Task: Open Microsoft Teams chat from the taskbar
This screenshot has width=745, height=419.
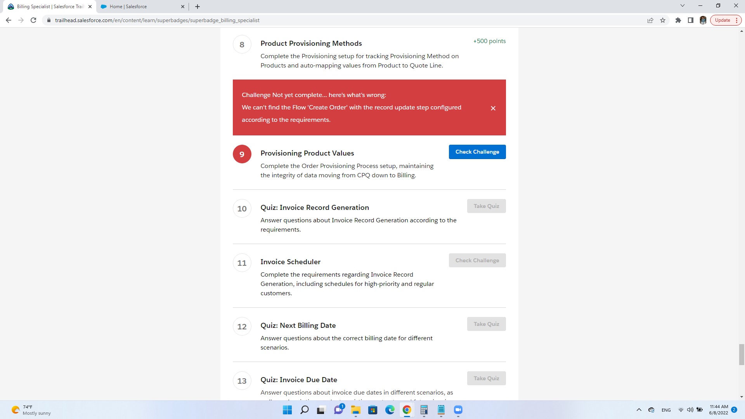Action: (338, 410)
